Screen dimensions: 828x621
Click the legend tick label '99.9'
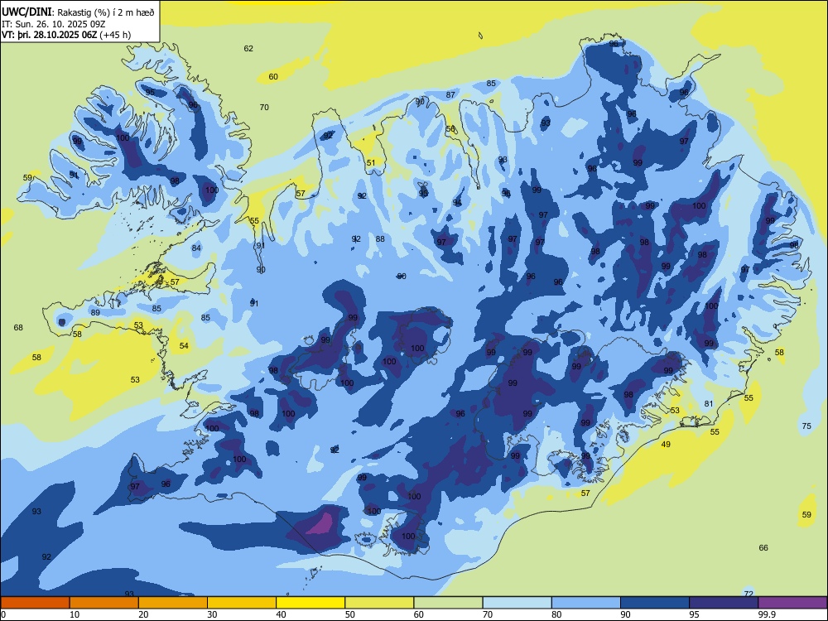[767, 614]
